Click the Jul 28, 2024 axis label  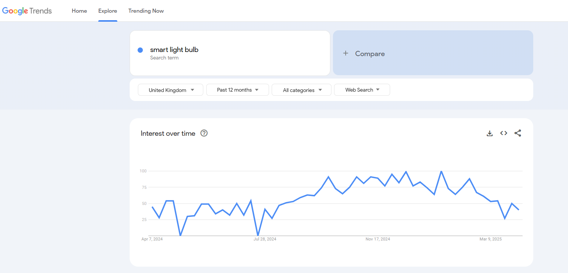(265, 239)
